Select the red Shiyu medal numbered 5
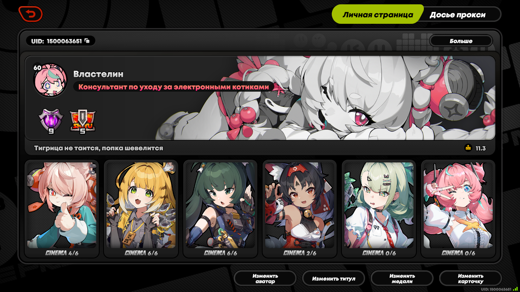 click(83, 121)
